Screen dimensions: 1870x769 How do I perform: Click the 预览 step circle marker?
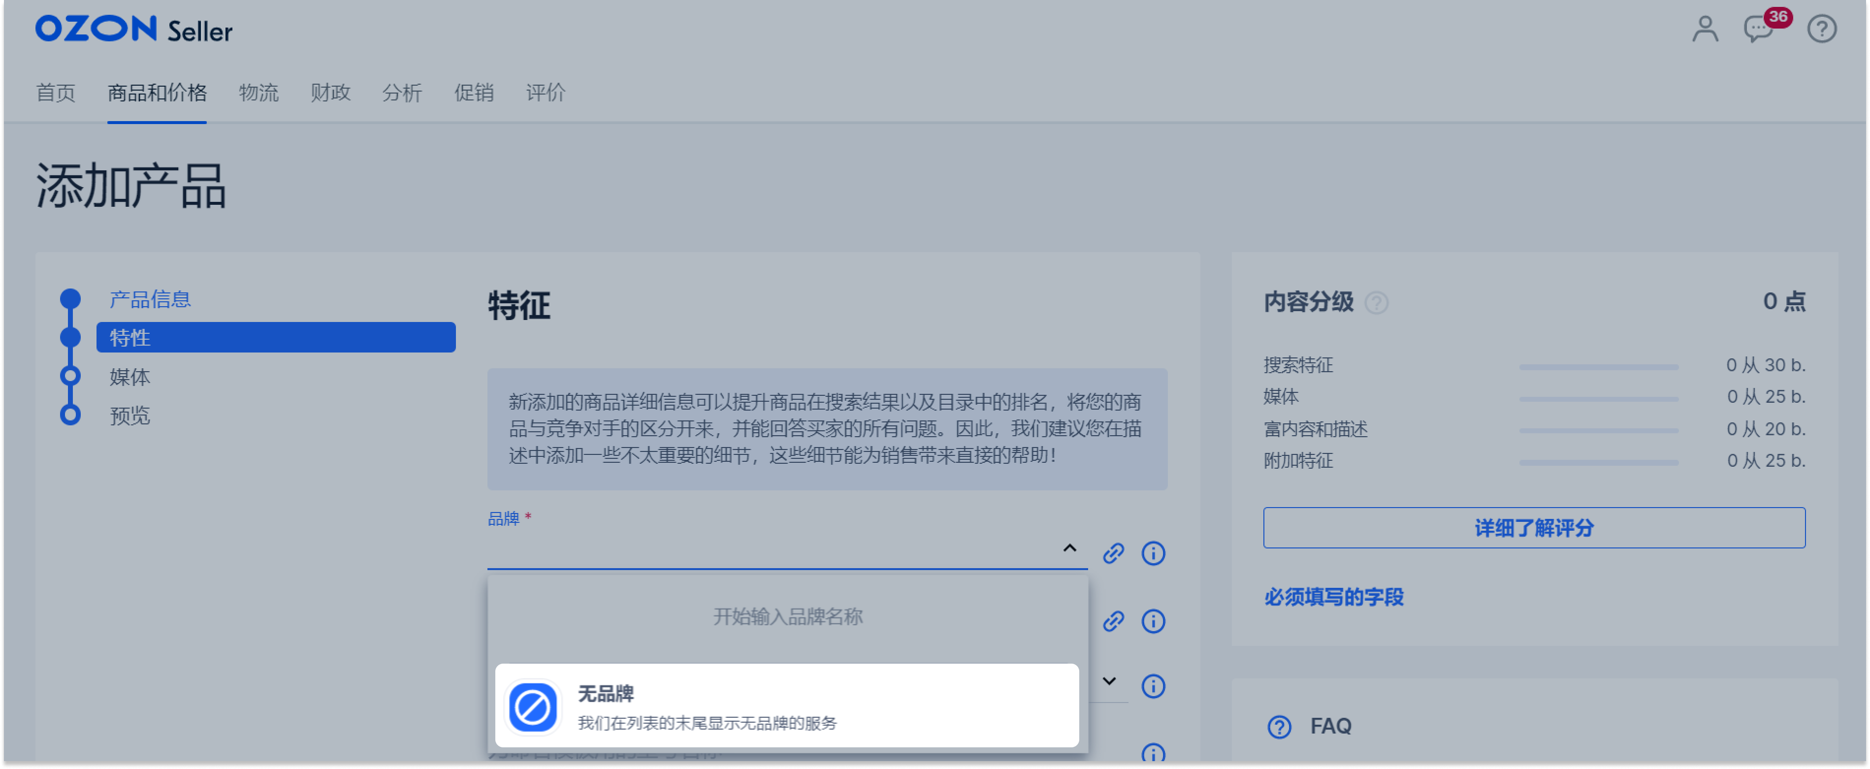(x=70, y=415)
